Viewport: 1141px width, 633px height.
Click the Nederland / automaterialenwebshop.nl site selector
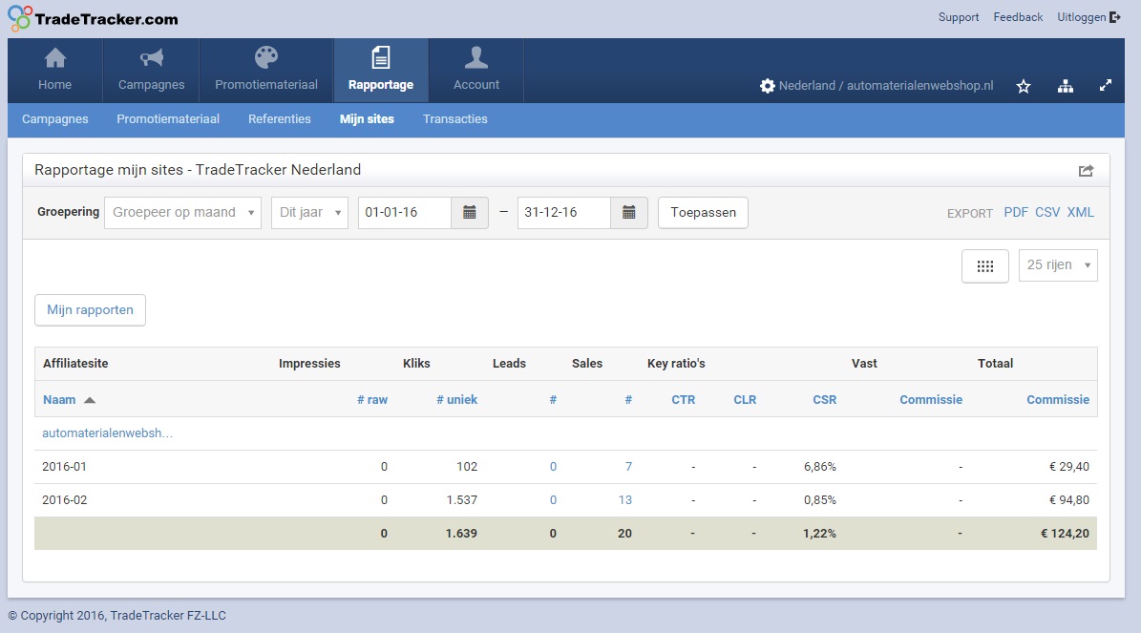[x=885, y=86]
